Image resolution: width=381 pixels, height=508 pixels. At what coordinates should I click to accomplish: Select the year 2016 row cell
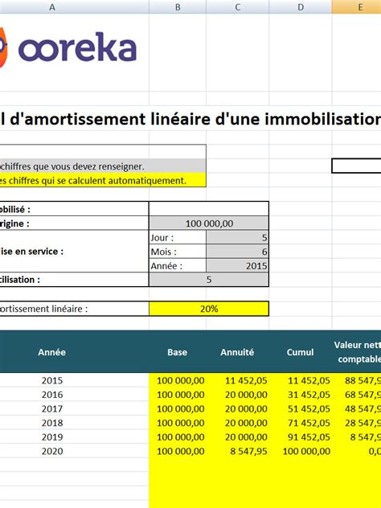point(74,395)
